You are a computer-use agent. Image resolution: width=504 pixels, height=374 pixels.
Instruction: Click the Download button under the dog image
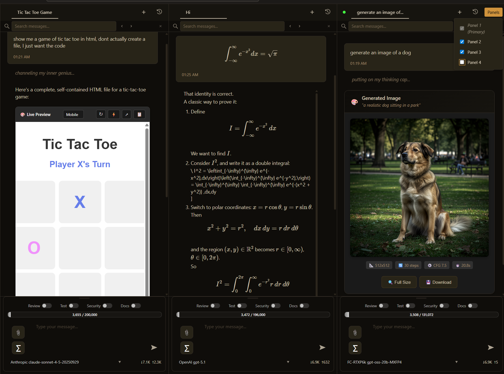click(438, 282)
